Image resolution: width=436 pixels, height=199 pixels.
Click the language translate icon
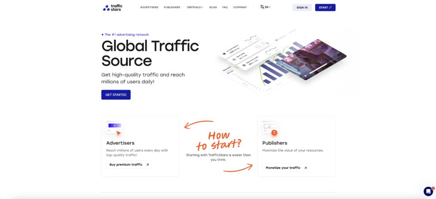[x=262, y=7]
